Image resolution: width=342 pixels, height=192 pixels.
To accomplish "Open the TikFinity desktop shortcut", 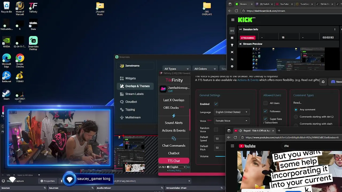I will click(x=33, y=7).
